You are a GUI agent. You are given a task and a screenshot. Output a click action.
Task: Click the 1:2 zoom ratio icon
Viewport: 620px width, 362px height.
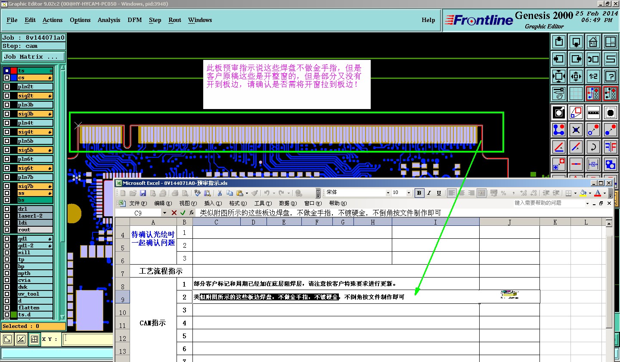(x=593, y=76)
